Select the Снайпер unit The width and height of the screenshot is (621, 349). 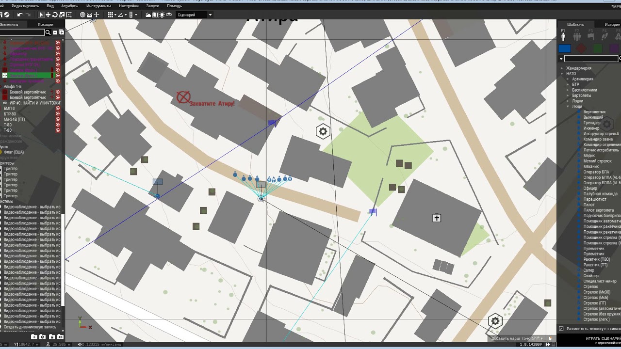[x=591, y=276]
